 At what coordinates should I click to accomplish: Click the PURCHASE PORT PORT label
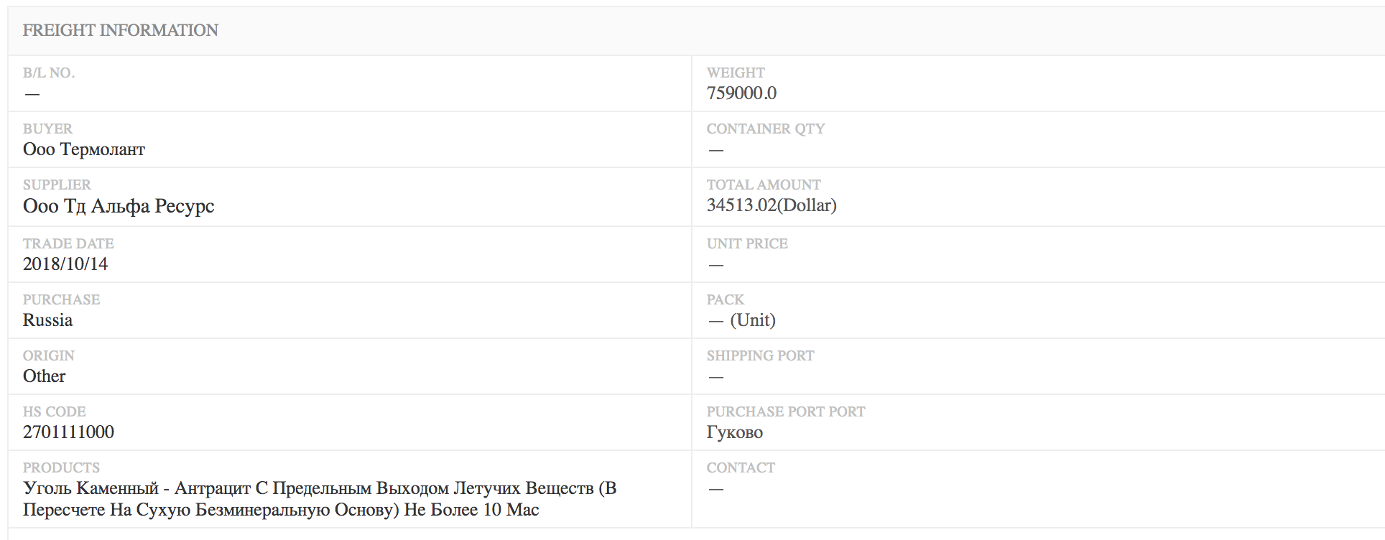[x=786, y=411]
